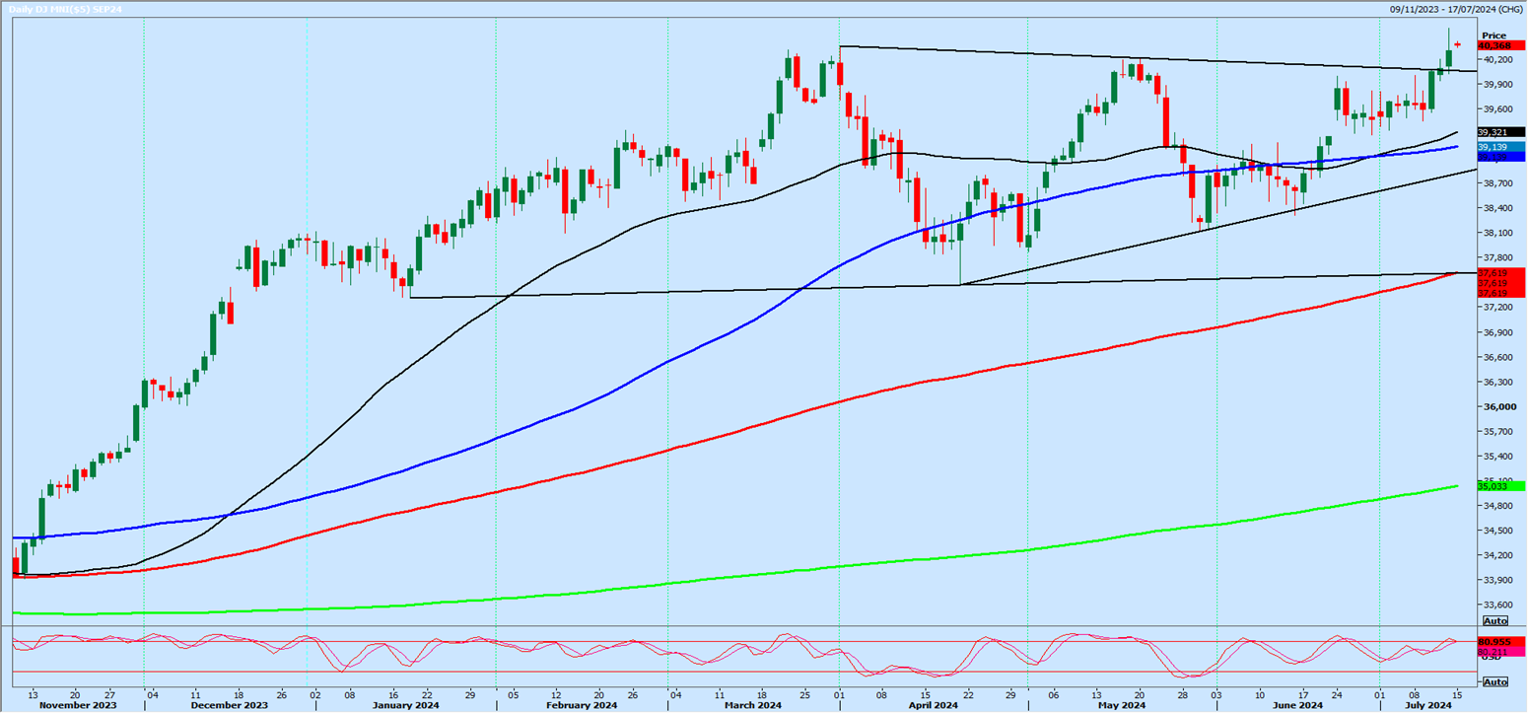1528x713 pixels.
Task: Click the price-scale Auto button on main chart
Action: click(1494, 620)
